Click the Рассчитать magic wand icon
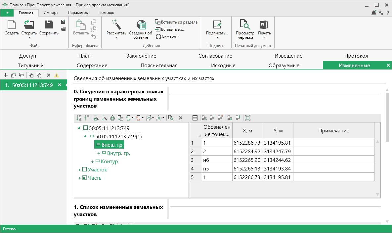The height and width of the screenshot is (233, 392). tap(116, 25)
